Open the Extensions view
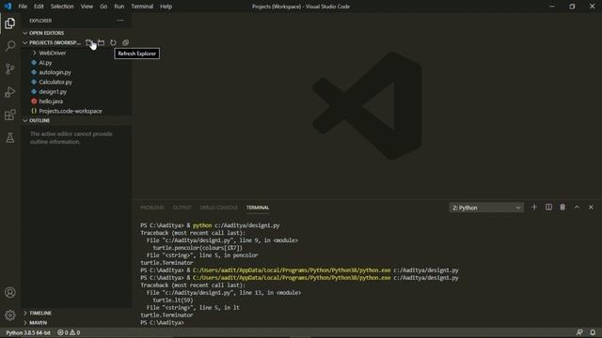Image resolution: width=602 pixels, height=338 pixels. point(10,115)
